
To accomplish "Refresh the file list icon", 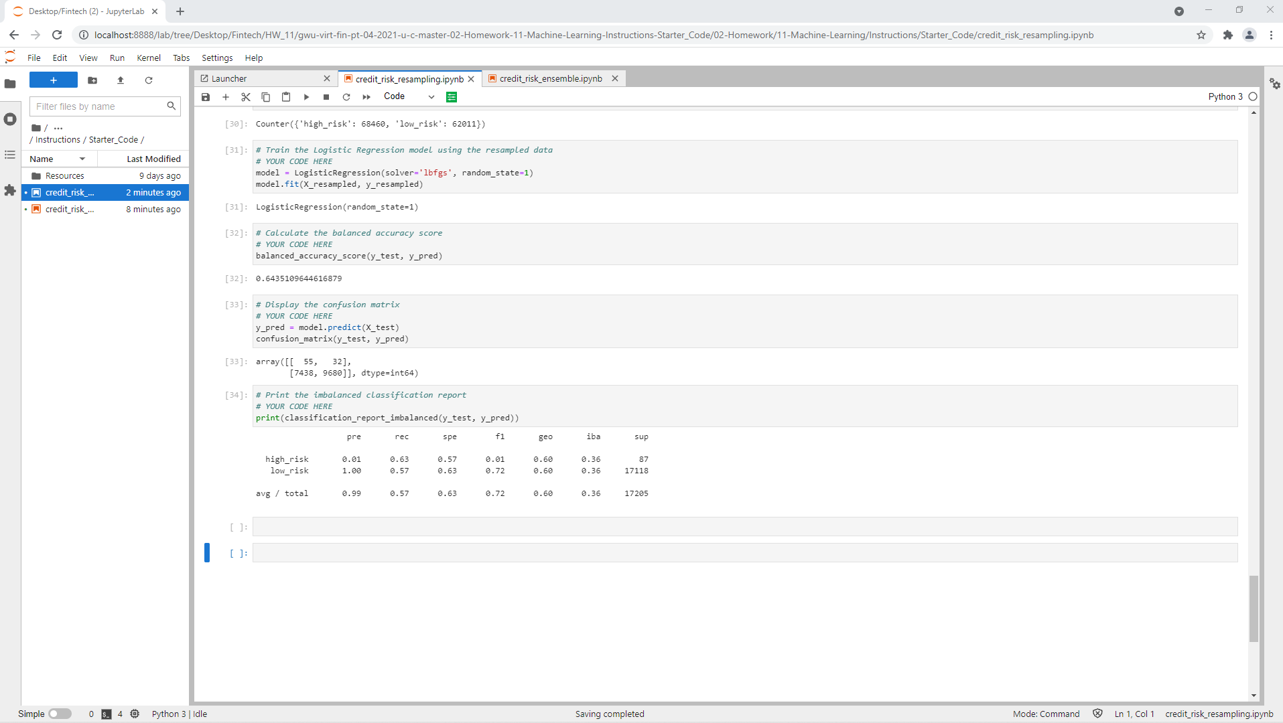I will pyautogui.click(x=149, y=80).
